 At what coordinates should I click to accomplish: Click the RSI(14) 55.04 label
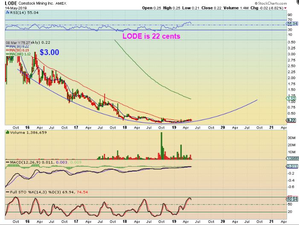pyautogui.click(x=24, y=13)
